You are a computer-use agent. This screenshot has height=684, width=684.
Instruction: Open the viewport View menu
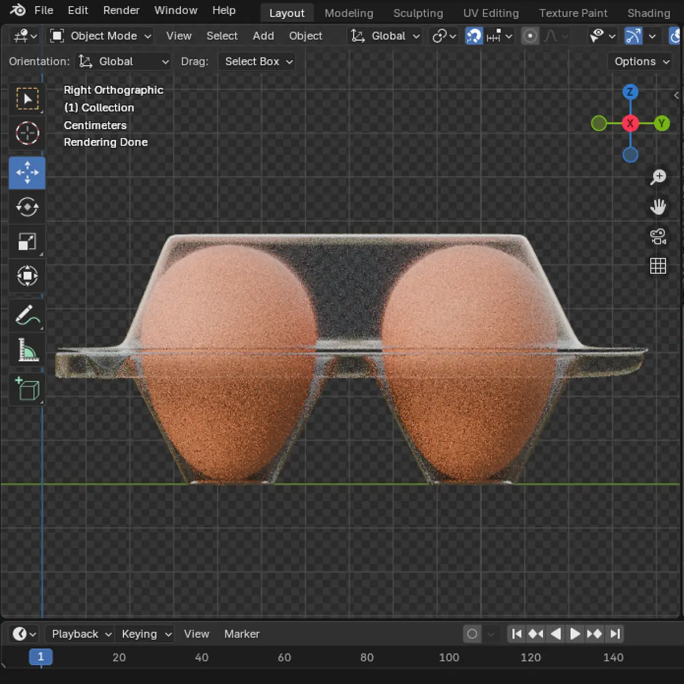[178, 36]
